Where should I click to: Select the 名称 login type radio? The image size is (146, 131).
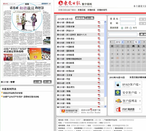tap(122, 28)
